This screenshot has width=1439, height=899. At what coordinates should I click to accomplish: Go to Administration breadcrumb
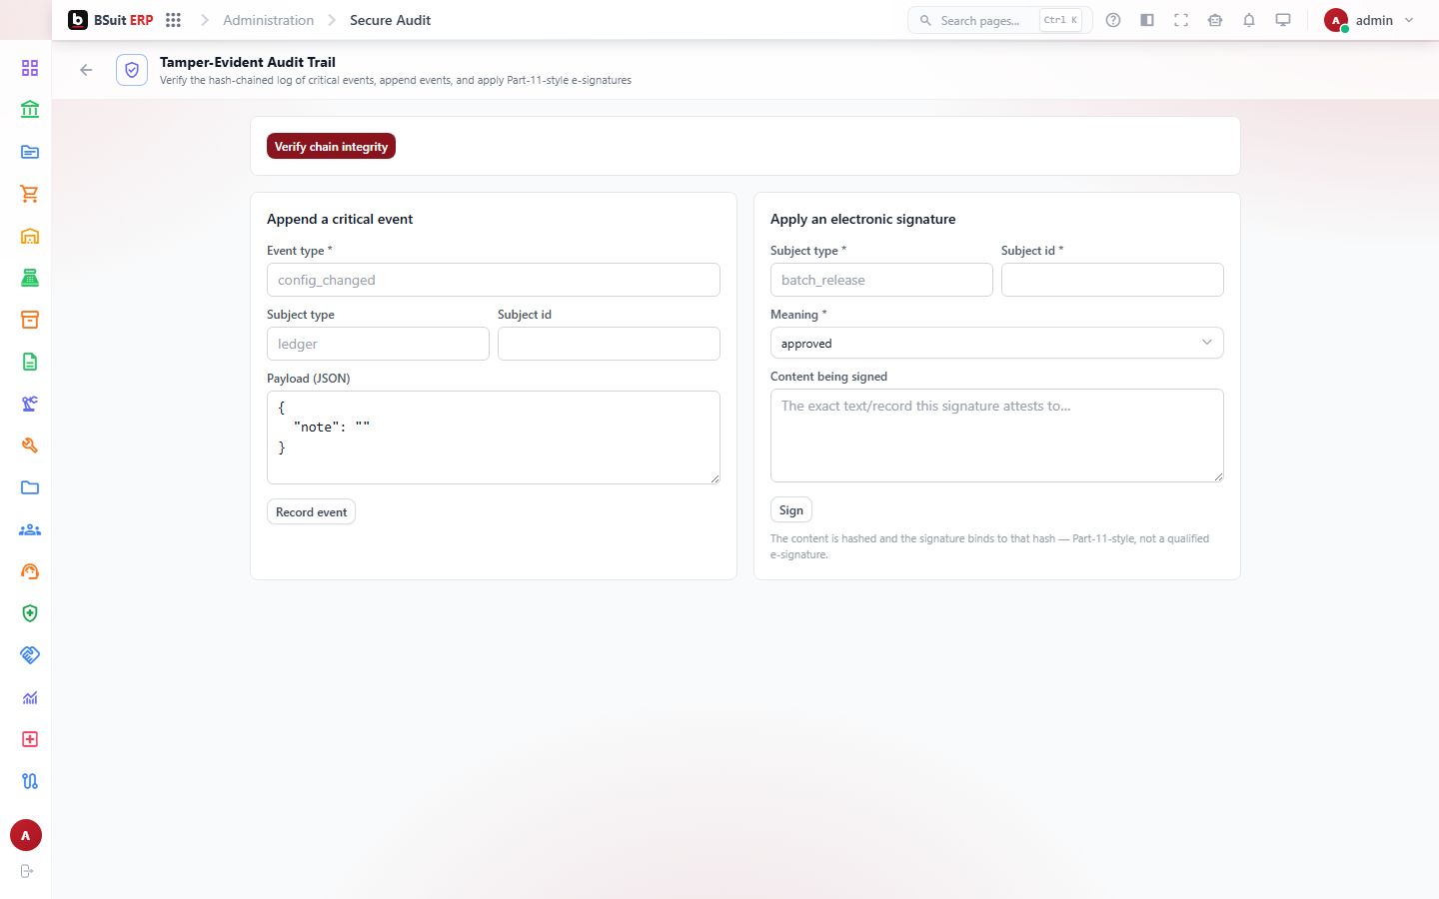[x=268, y=20]
